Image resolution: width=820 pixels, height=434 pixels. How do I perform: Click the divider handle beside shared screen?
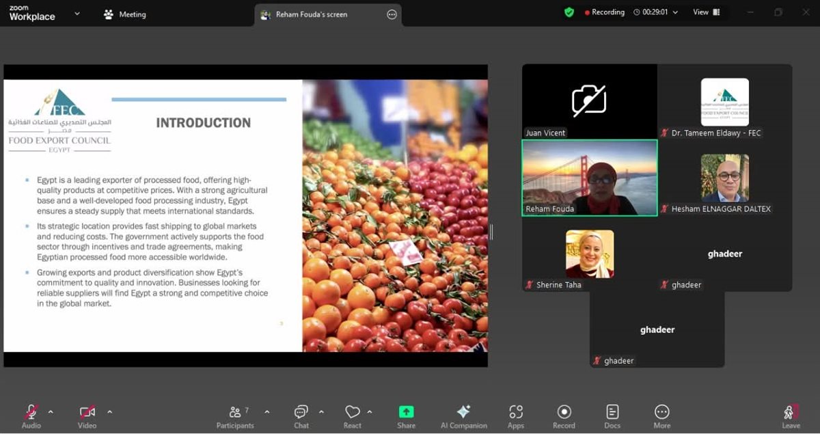click(x=491, y=232)
